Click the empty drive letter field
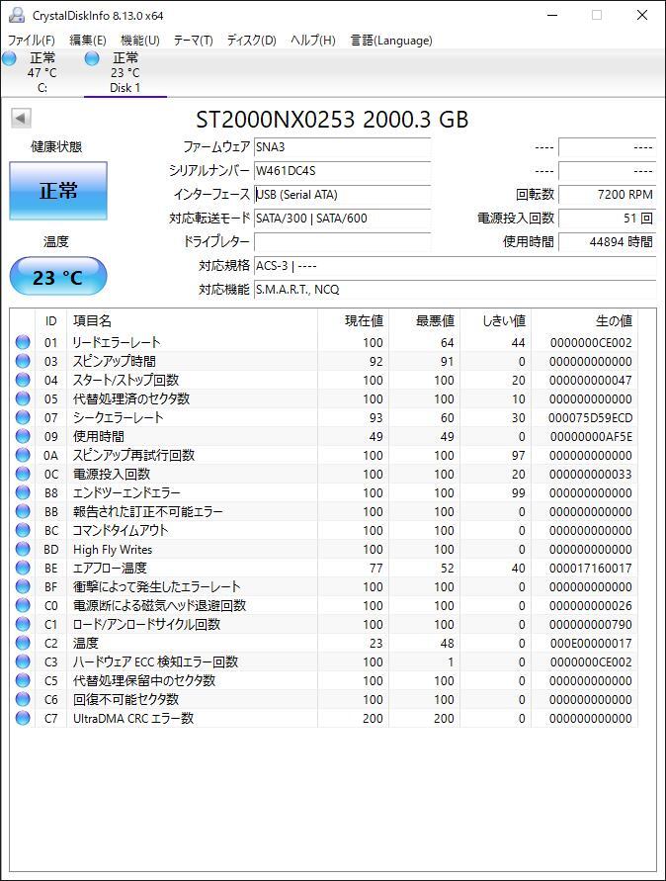Image resolution: width=666 pixels, height=881 pixels. pos(342,241)
